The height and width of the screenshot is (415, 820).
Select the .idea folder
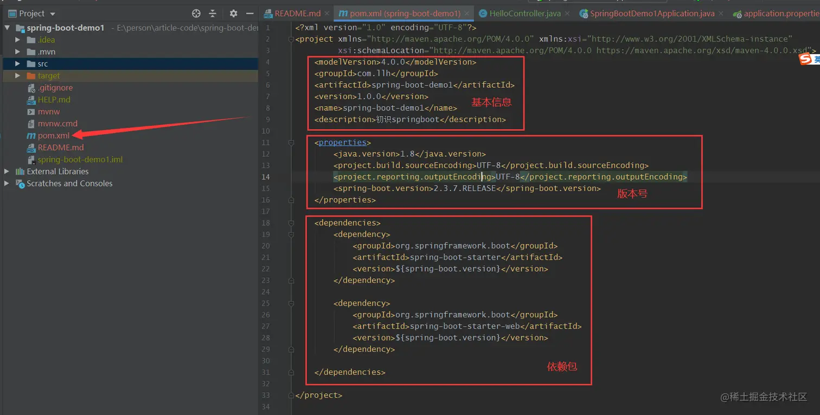point(46,40)
